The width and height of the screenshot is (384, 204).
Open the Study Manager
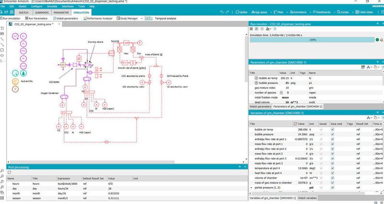(127, 18)
